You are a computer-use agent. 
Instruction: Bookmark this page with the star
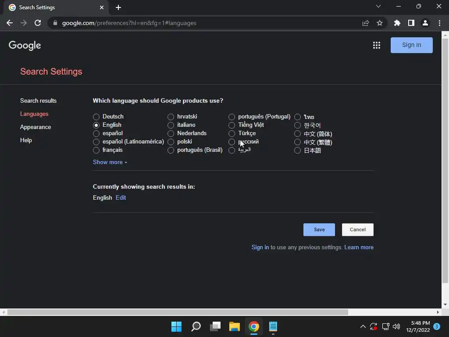pyautogui.click(x=380, y=23)
